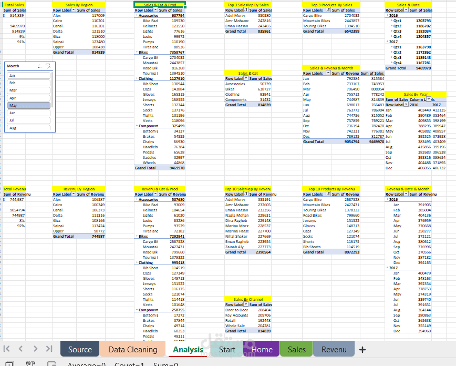
Task: Click the Month slicer title
Action: pyautogui.click(x=13, y=66)
